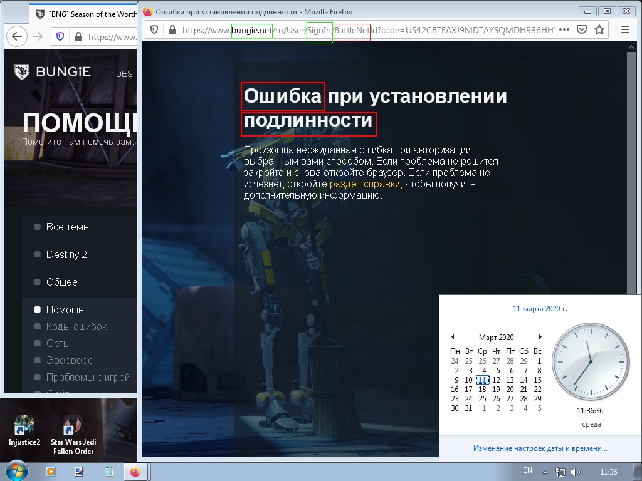Click the EN language indicator
Screen dimensions: 642x481
pyautogui.click(x=527, y=470)
